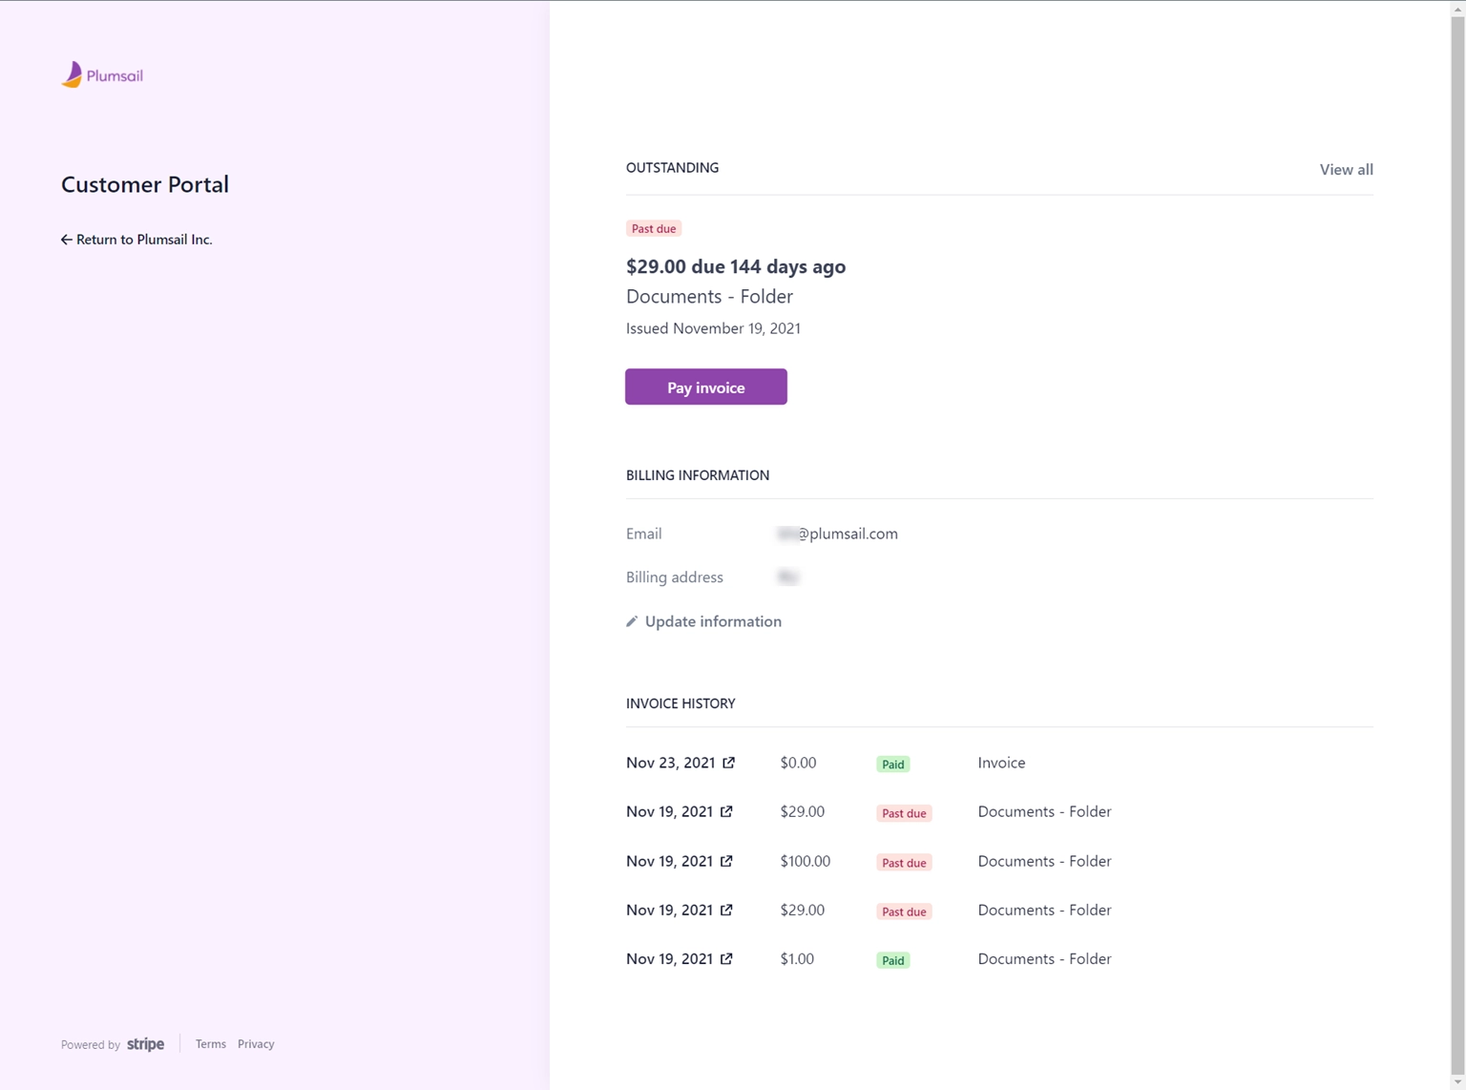The image size is (1466, 1090).
Task: Click 'Powered by' footer text
Action: 91,1045
